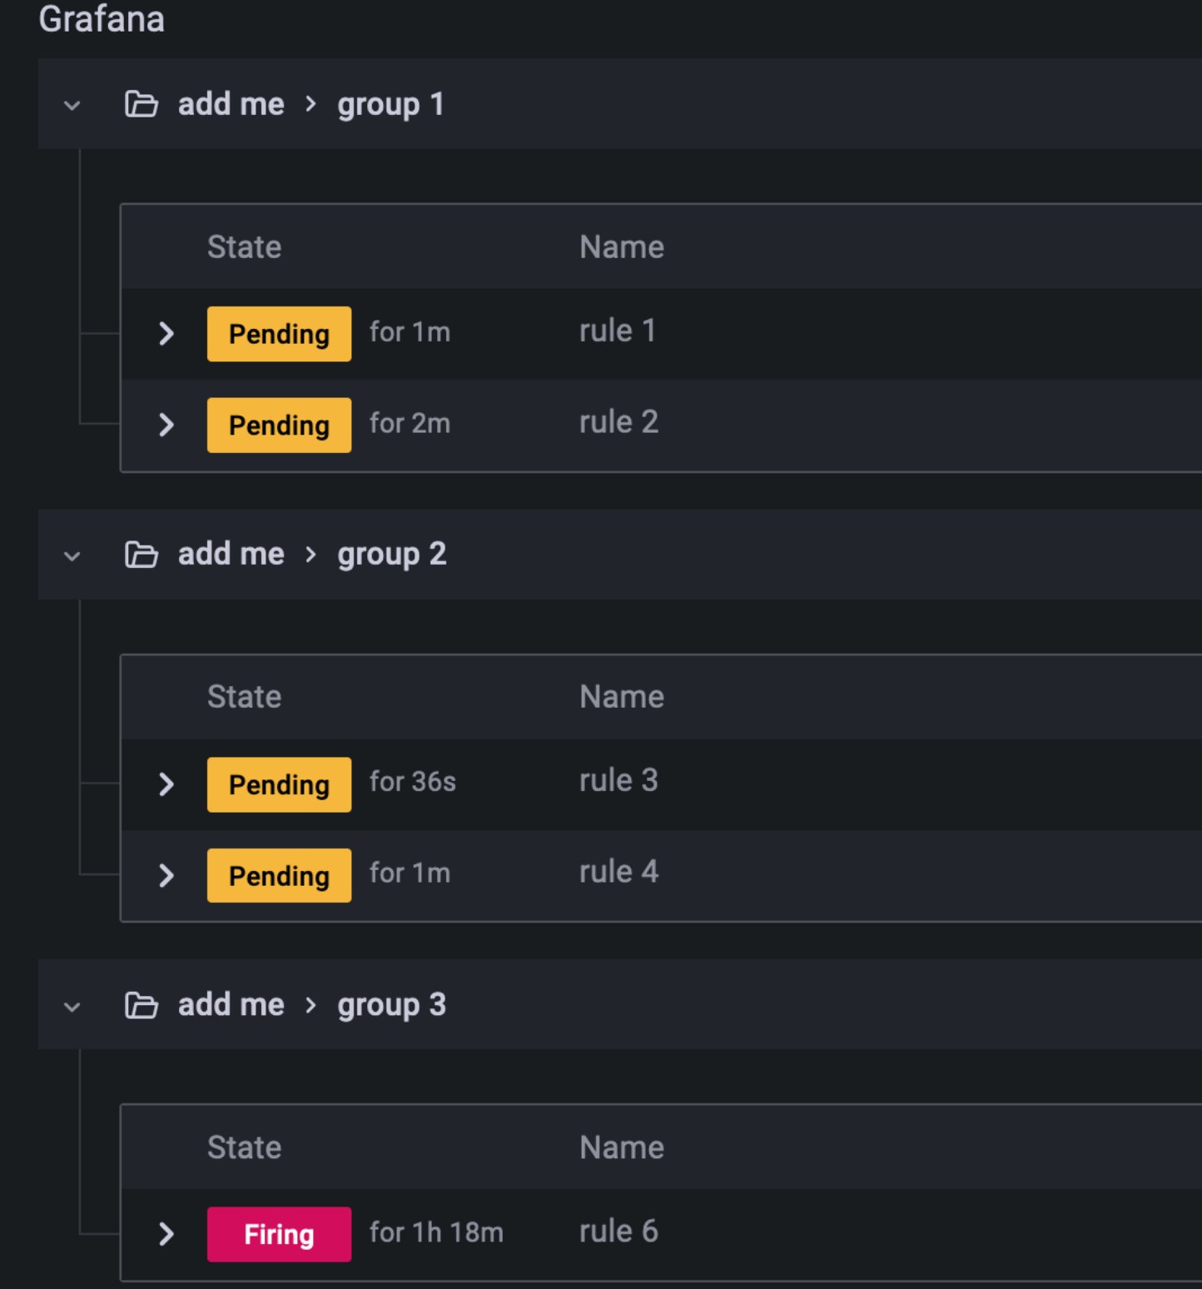Screen dimensions: 1202x1289
Task: Collapse the group 3 section
Action: pos(72,1005)
